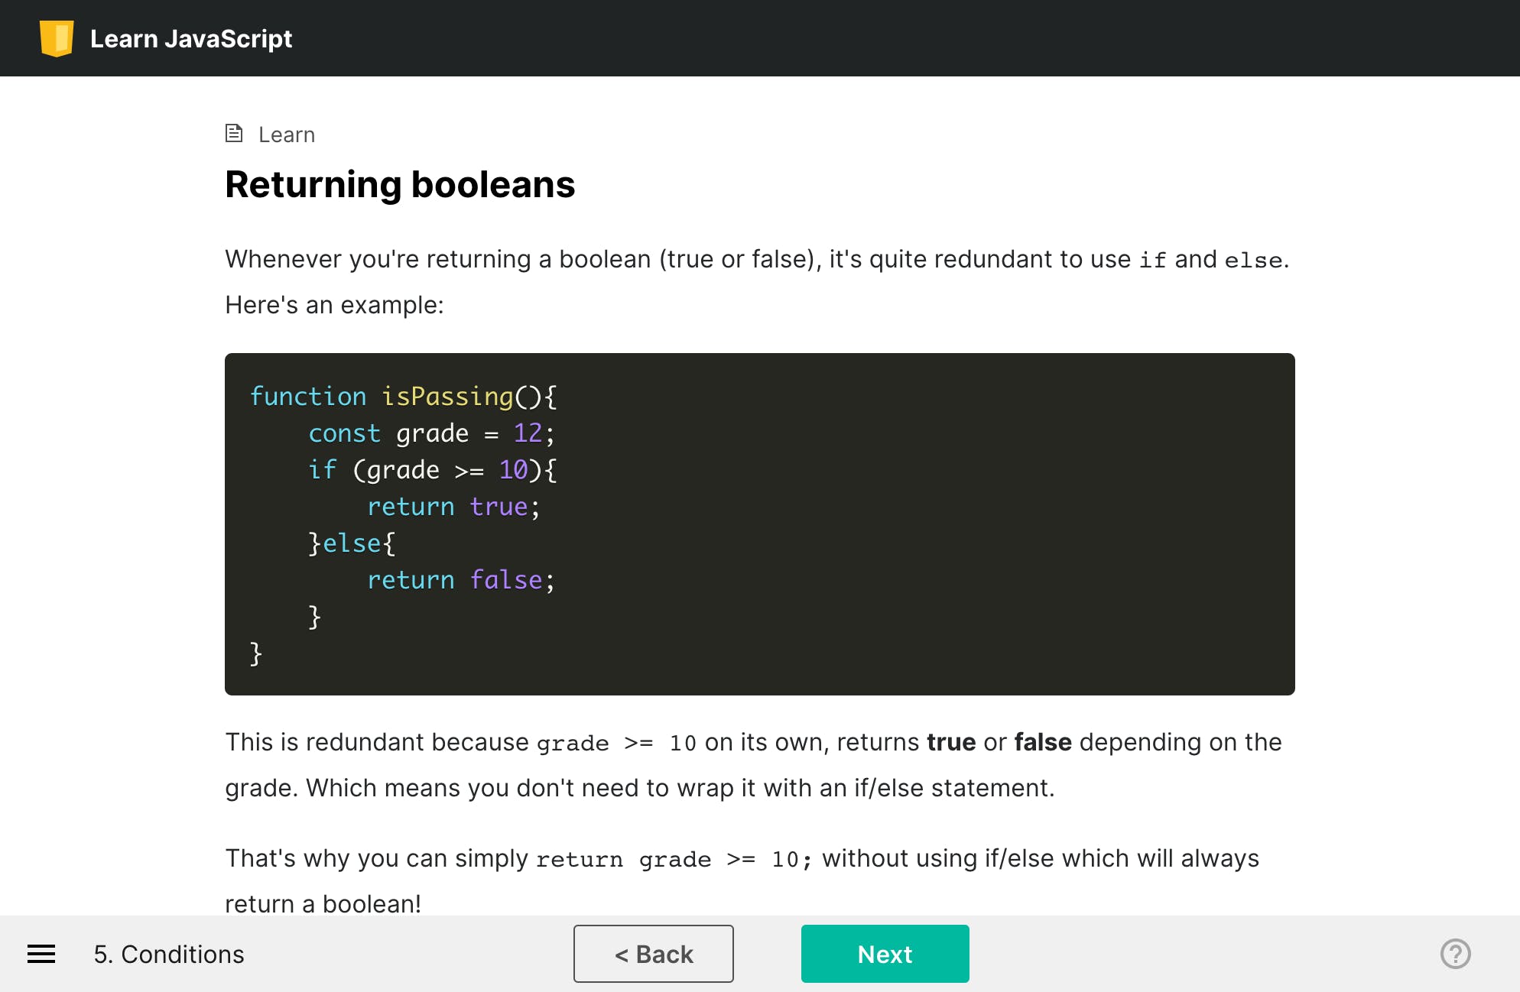Click the Learn section label
Image resolution: width=1520 pixels, height=992 pixels.
tap(286, 135)
